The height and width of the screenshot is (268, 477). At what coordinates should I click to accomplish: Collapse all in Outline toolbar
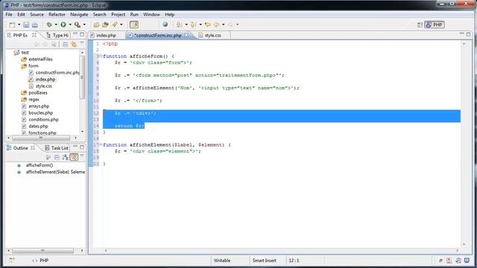57,157
